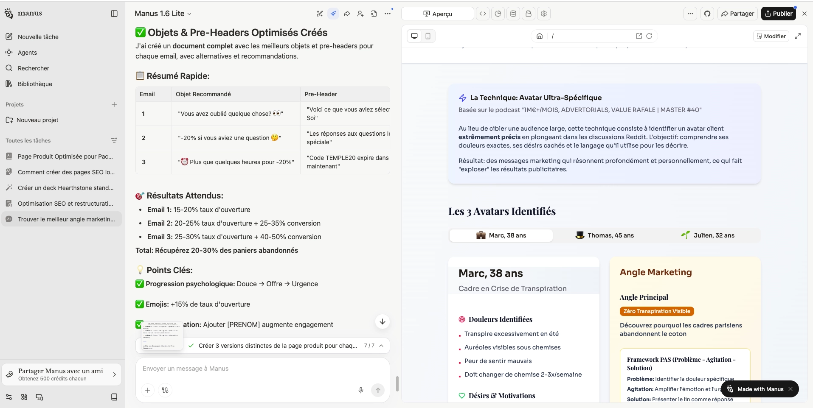Screen dimensions: 813x408
Task: Open the database icon in preview toolbar
Action: pyautogui.click(x=513, y=14)
